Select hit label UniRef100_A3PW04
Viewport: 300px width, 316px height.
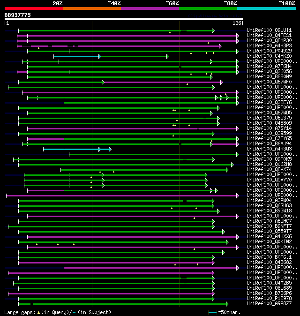point(269,201)
